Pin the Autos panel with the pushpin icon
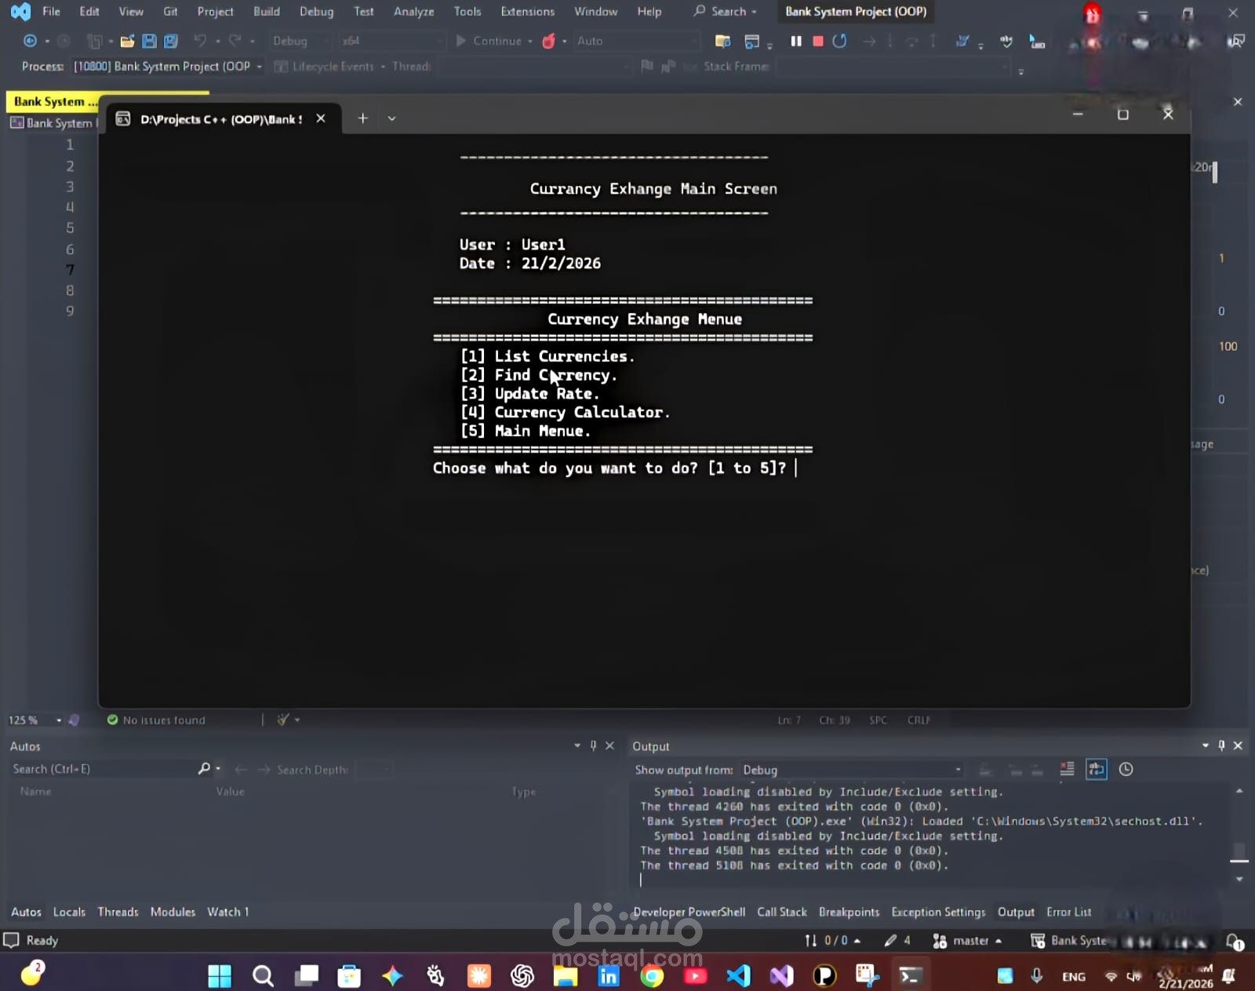The image size is (1255, 991). (x=593, y=745)
